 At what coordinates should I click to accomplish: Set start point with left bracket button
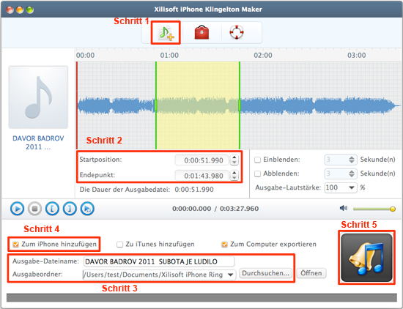52,209
